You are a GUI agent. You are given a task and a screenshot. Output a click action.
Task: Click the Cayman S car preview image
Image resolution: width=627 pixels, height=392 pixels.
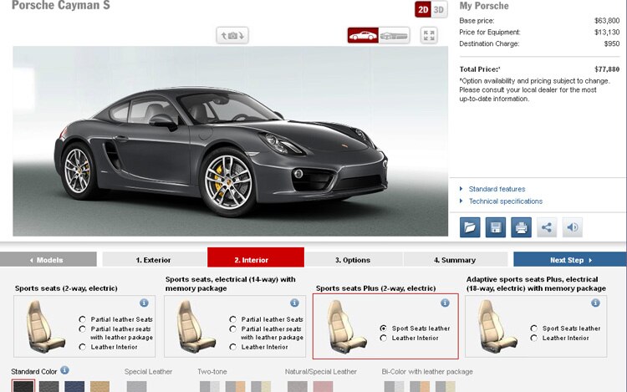pos(231,141)
